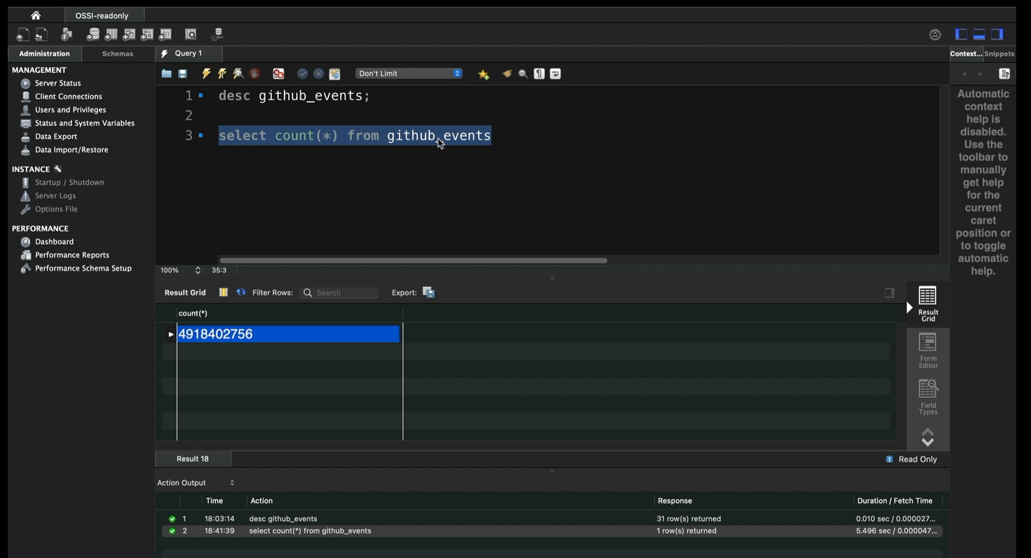This screenshot has width=1031, height=558.
Task: Toggle the right sidebar panel
Action: [x=998, y=34]
